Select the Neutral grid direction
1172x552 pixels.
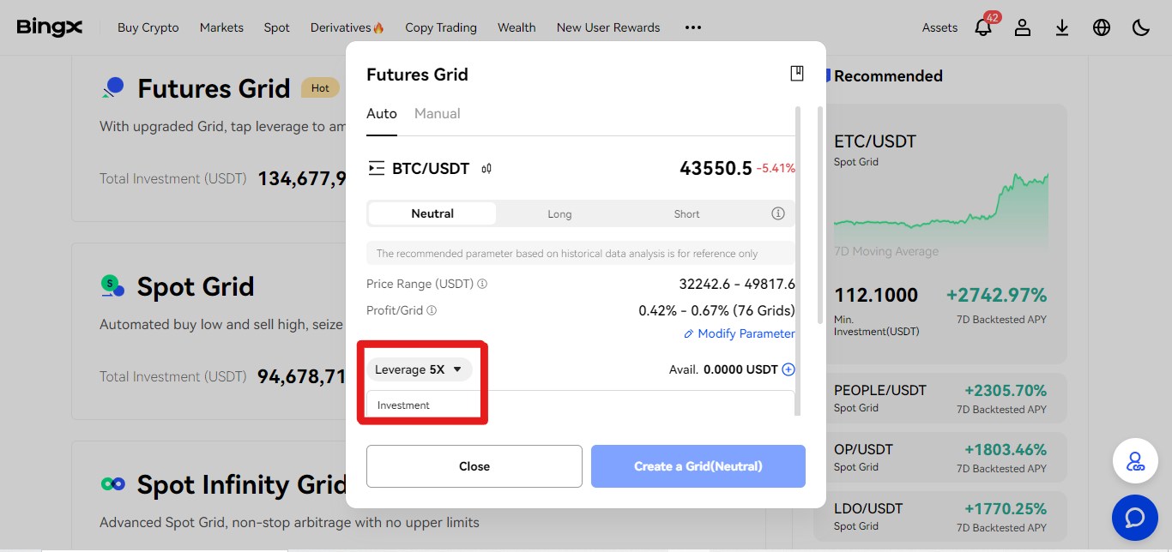(432, 213)
